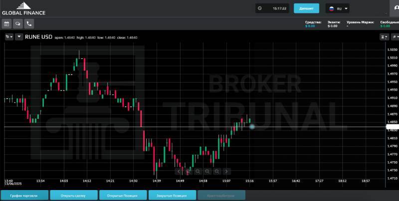The image size is (399, 201).
Task: Switch to График торговли tab
Action: pos(24,196)
